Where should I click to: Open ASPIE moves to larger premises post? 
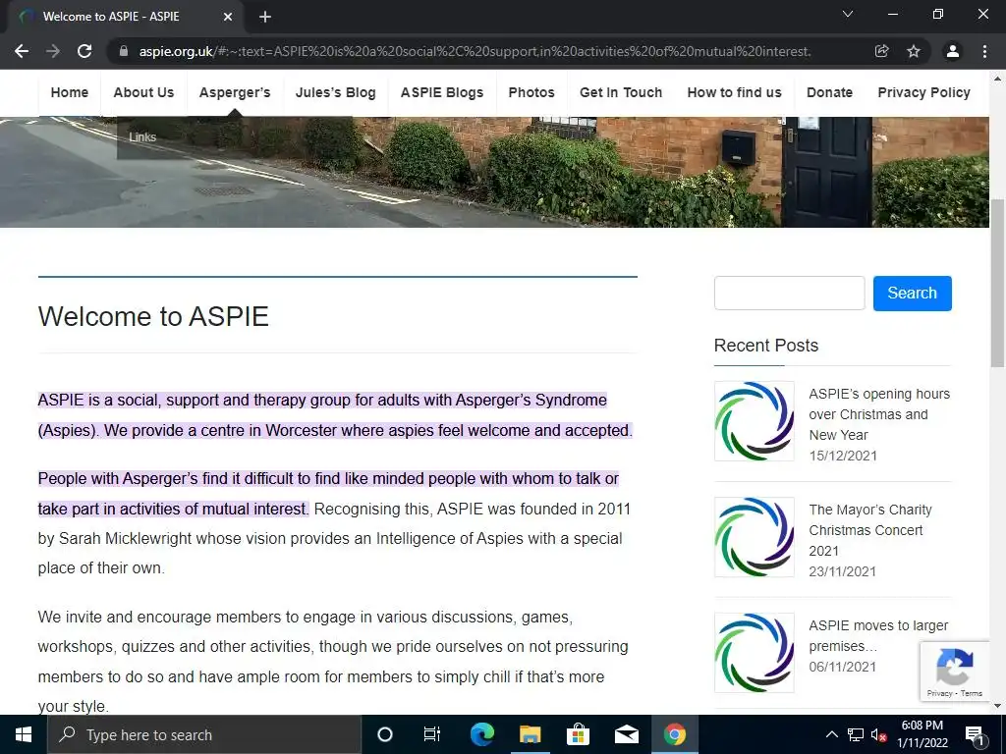[x=877, y=635]
